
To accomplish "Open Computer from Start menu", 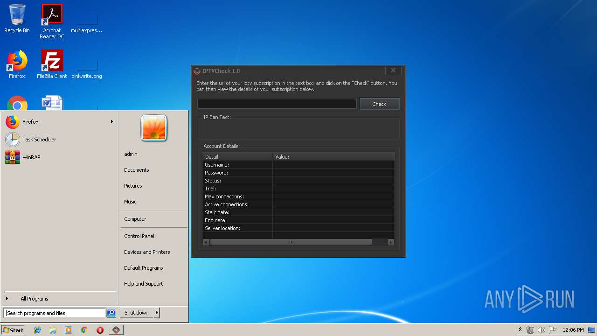I will coord(135,219).
